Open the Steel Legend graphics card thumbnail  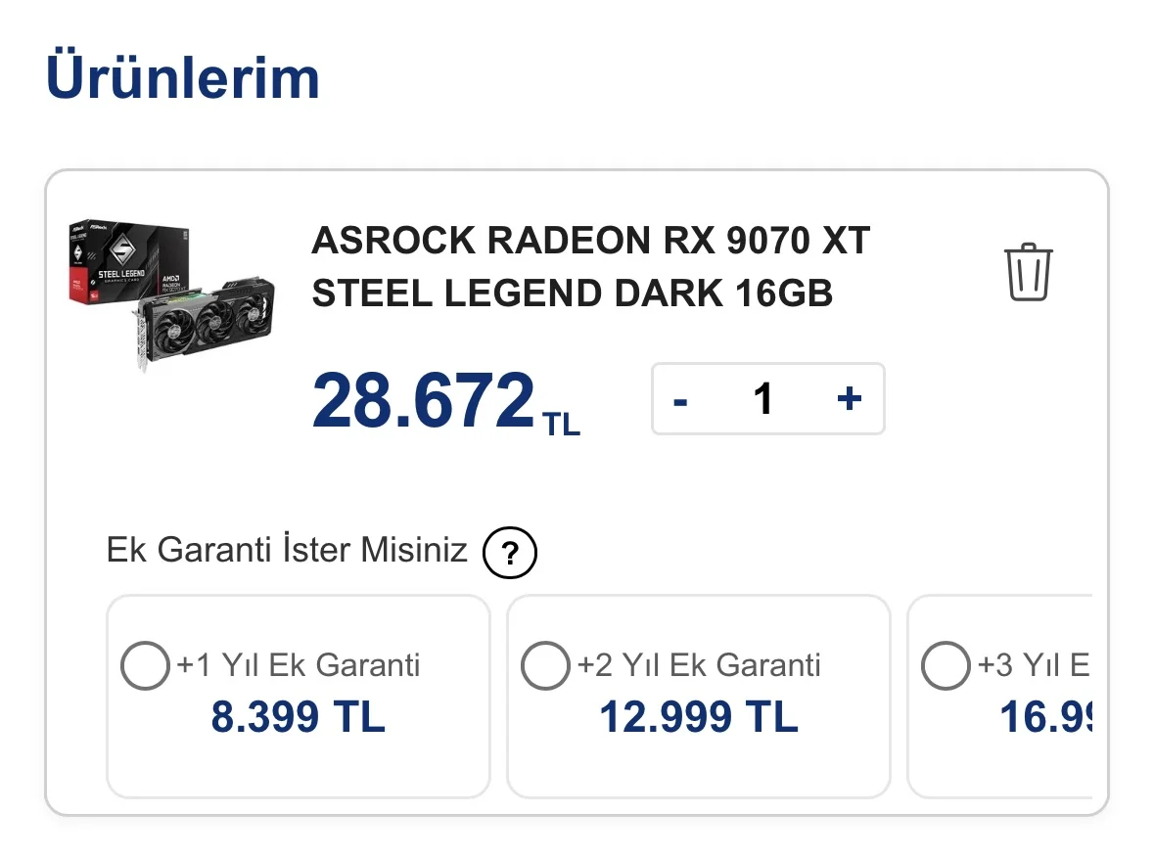(x=172, y=294)
